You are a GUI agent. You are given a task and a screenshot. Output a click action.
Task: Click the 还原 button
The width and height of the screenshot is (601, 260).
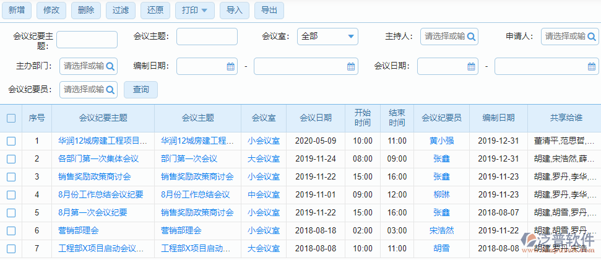155,11
